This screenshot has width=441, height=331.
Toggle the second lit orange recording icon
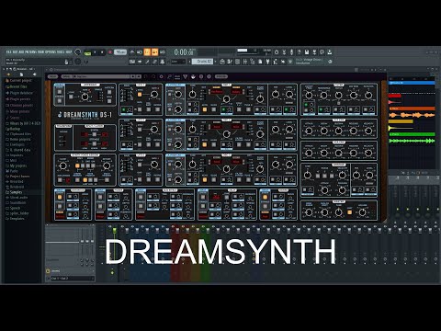coord(154,52)
